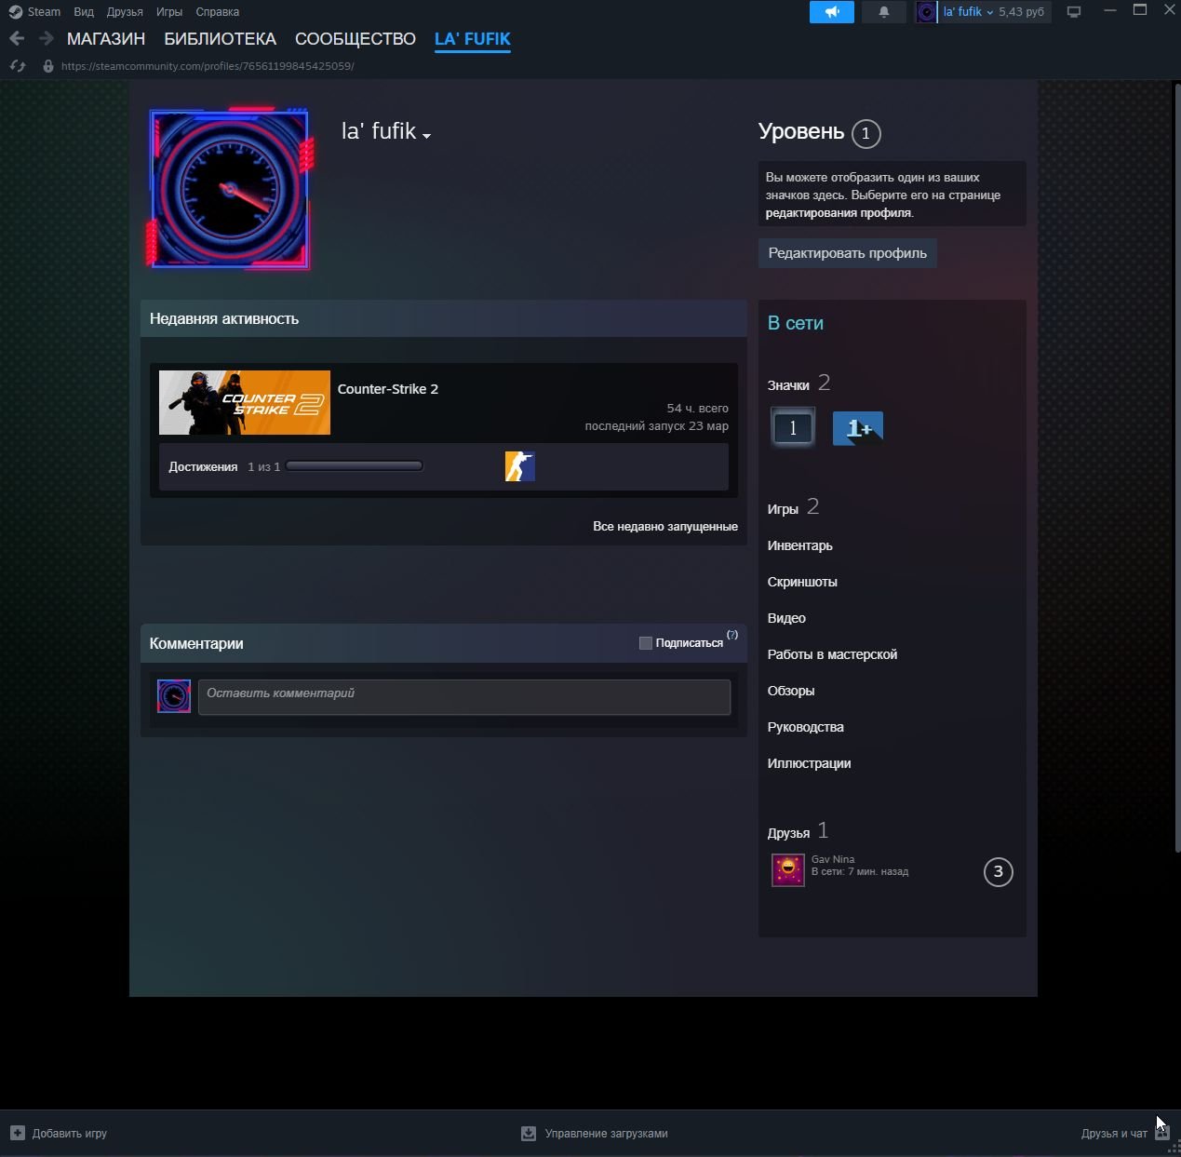Open the Counter-Strike 2 title link

pyautogui.click(x=388, y=389)
